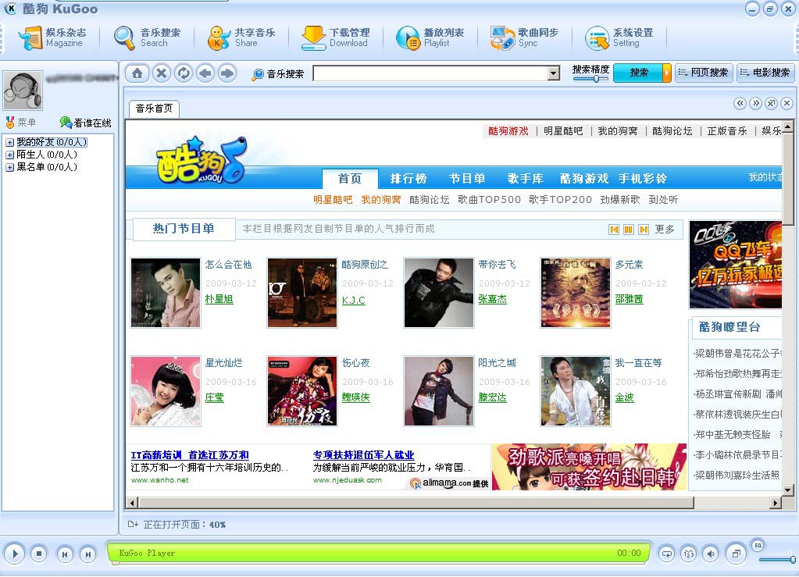799x577 pixels.
Task: Click the Refresh page icon
Action: coord(183,73)
